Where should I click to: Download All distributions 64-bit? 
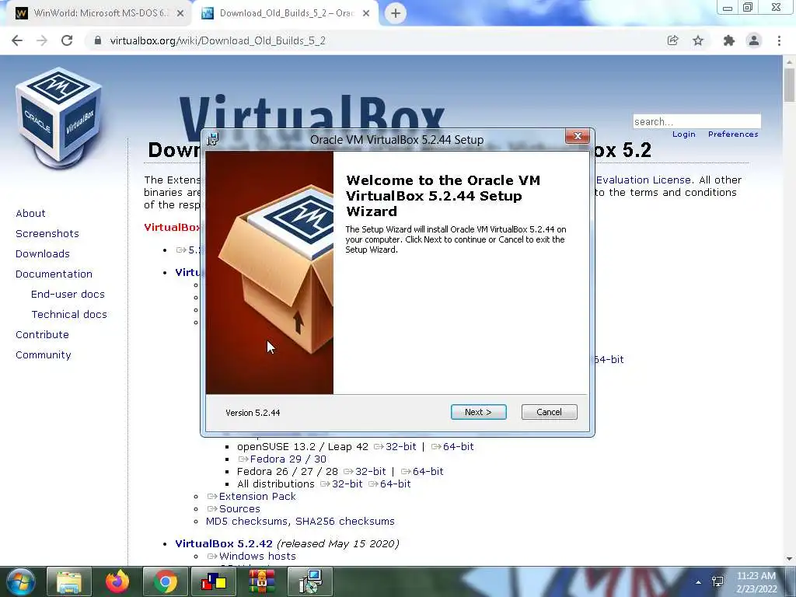pyautogui.click(x=395, y=484)
